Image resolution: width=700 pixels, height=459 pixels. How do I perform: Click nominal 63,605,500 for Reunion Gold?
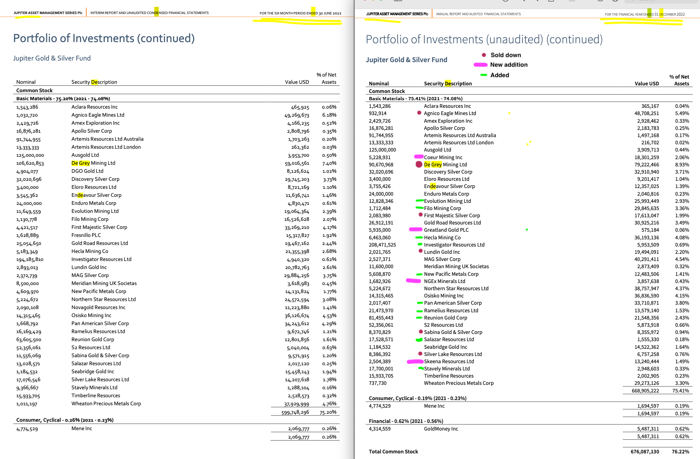pyautogui.click(x=29, y=340)
